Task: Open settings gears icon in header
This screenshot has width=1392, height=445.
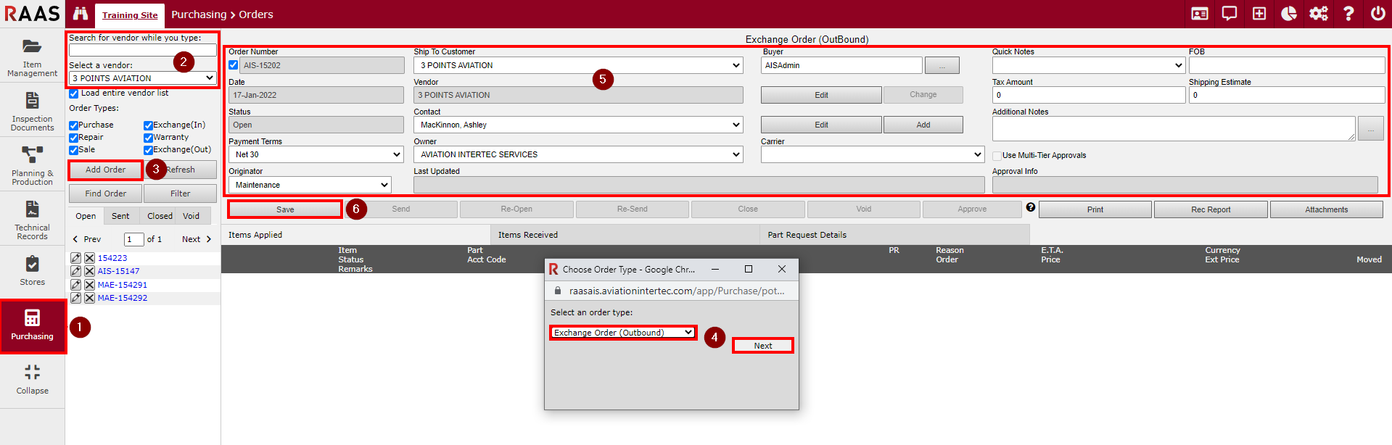Action: point(1318,14)
